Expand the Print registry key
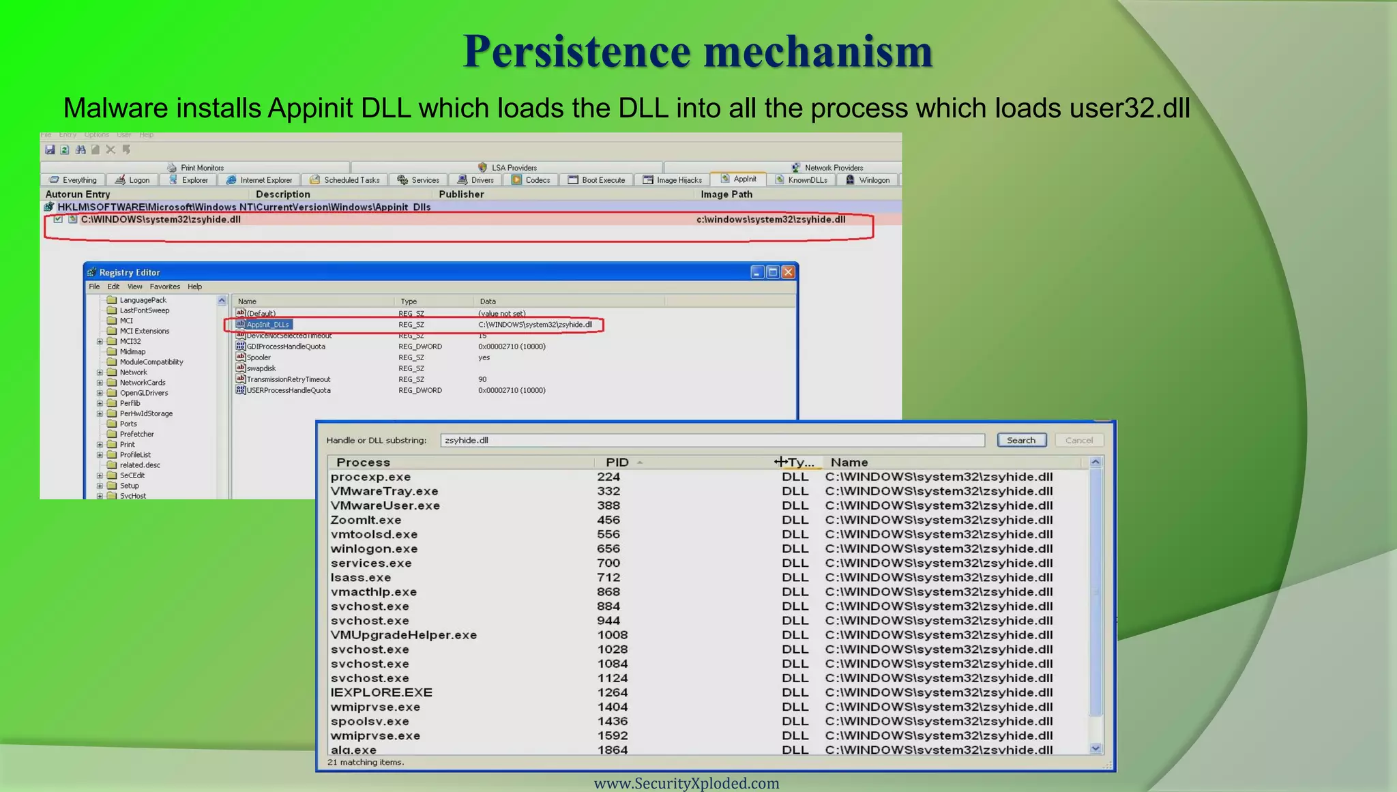This screenshot has width=1397, height=792. click(x=100, y=445)
